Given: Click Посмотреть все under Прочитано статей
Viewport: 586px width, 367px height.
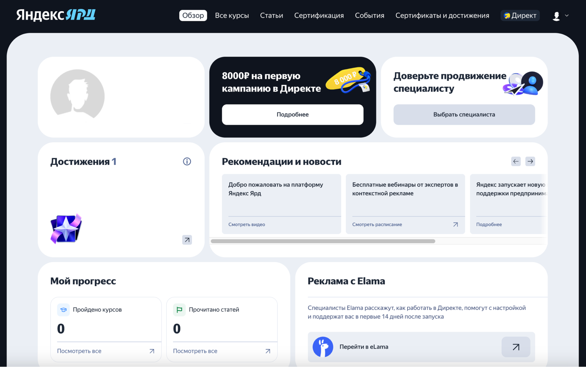Looking at the screenshot, I should [195, 351].
